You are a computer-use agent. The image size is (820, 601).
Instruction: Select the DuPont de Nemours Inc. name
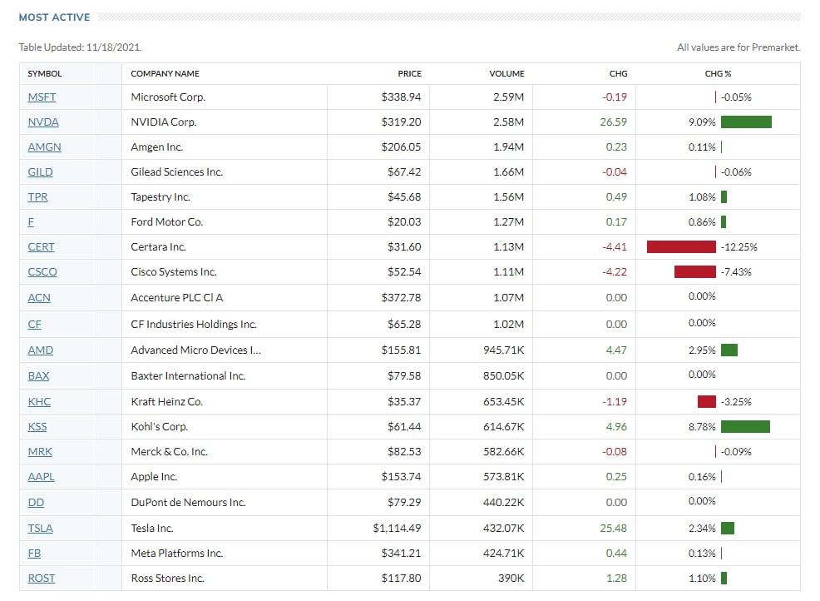tap(188, 503)
